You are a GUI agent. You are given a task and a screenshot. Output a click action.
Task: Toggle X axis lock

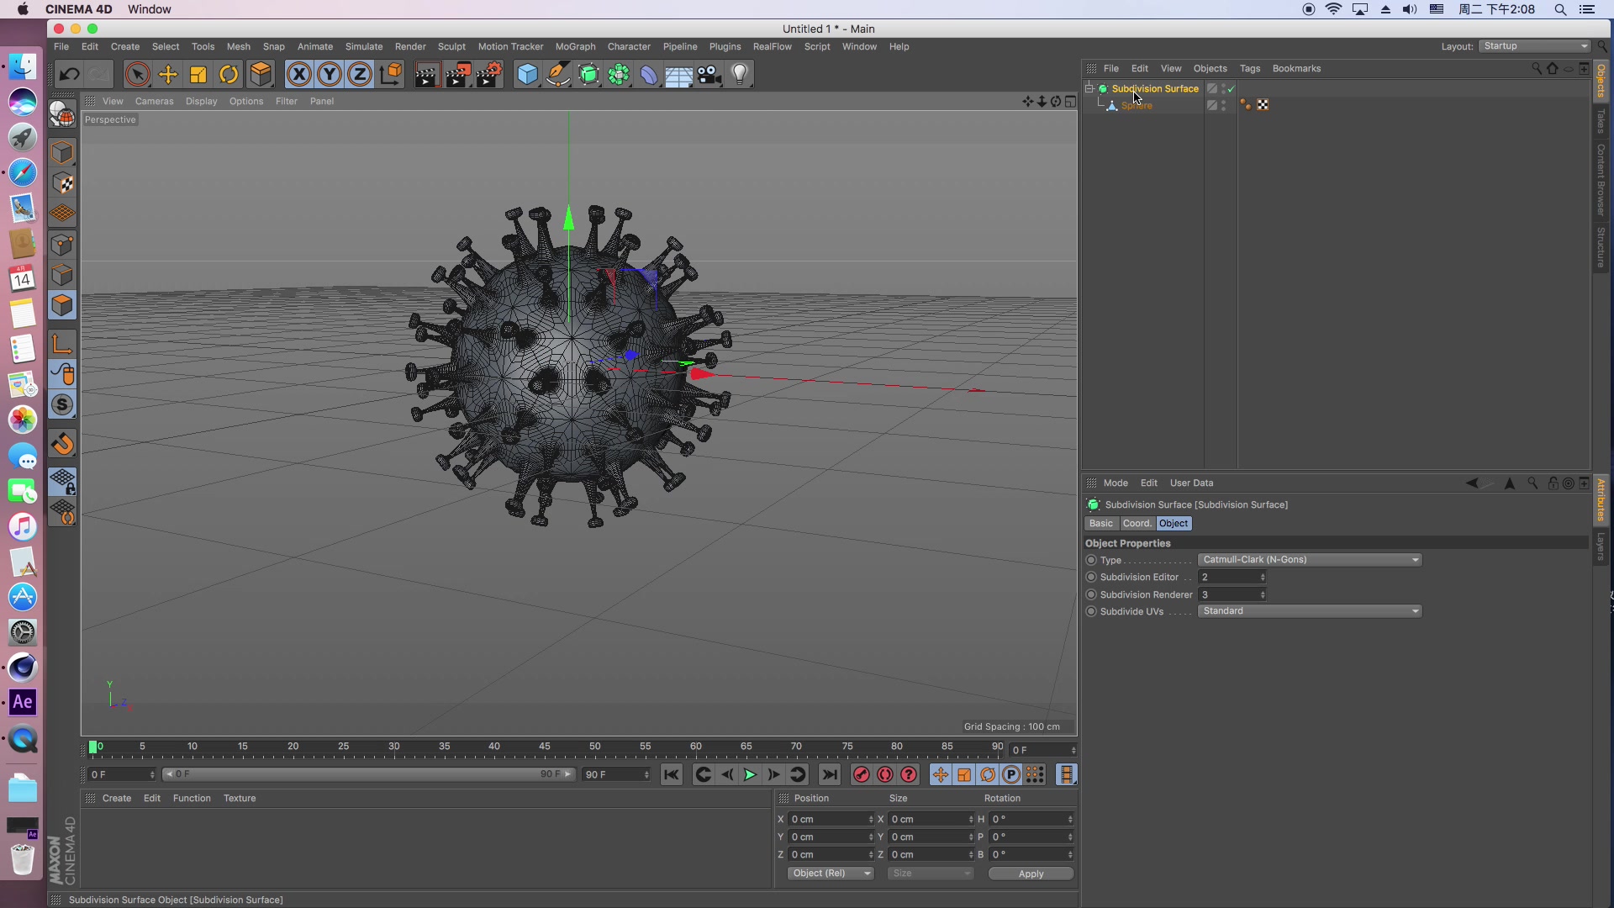298,75
